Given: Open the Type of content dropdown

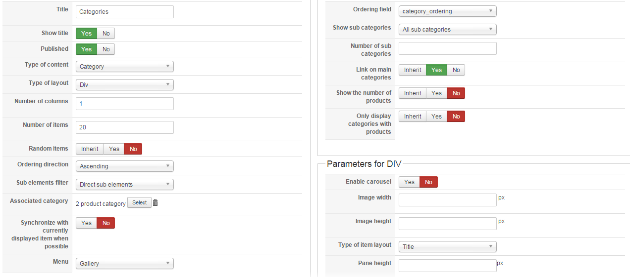Looking at the screenshot, I should pyautogui.click(x=124, y=67).
